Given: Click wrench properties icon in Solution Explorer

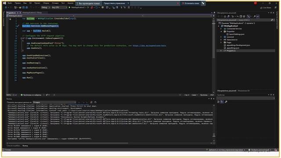Looking at the screenshot, I should pyautogui.click(x=255, y=17).
